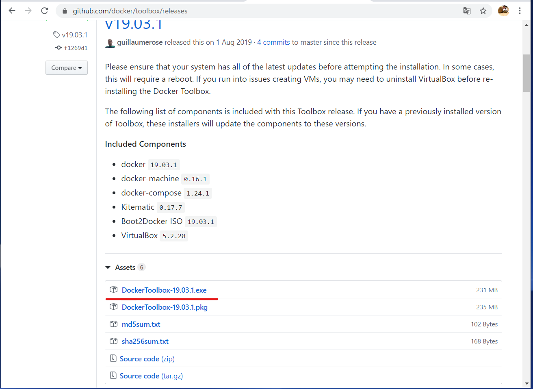Click the page scrollbar thumb

click(526, 73)
